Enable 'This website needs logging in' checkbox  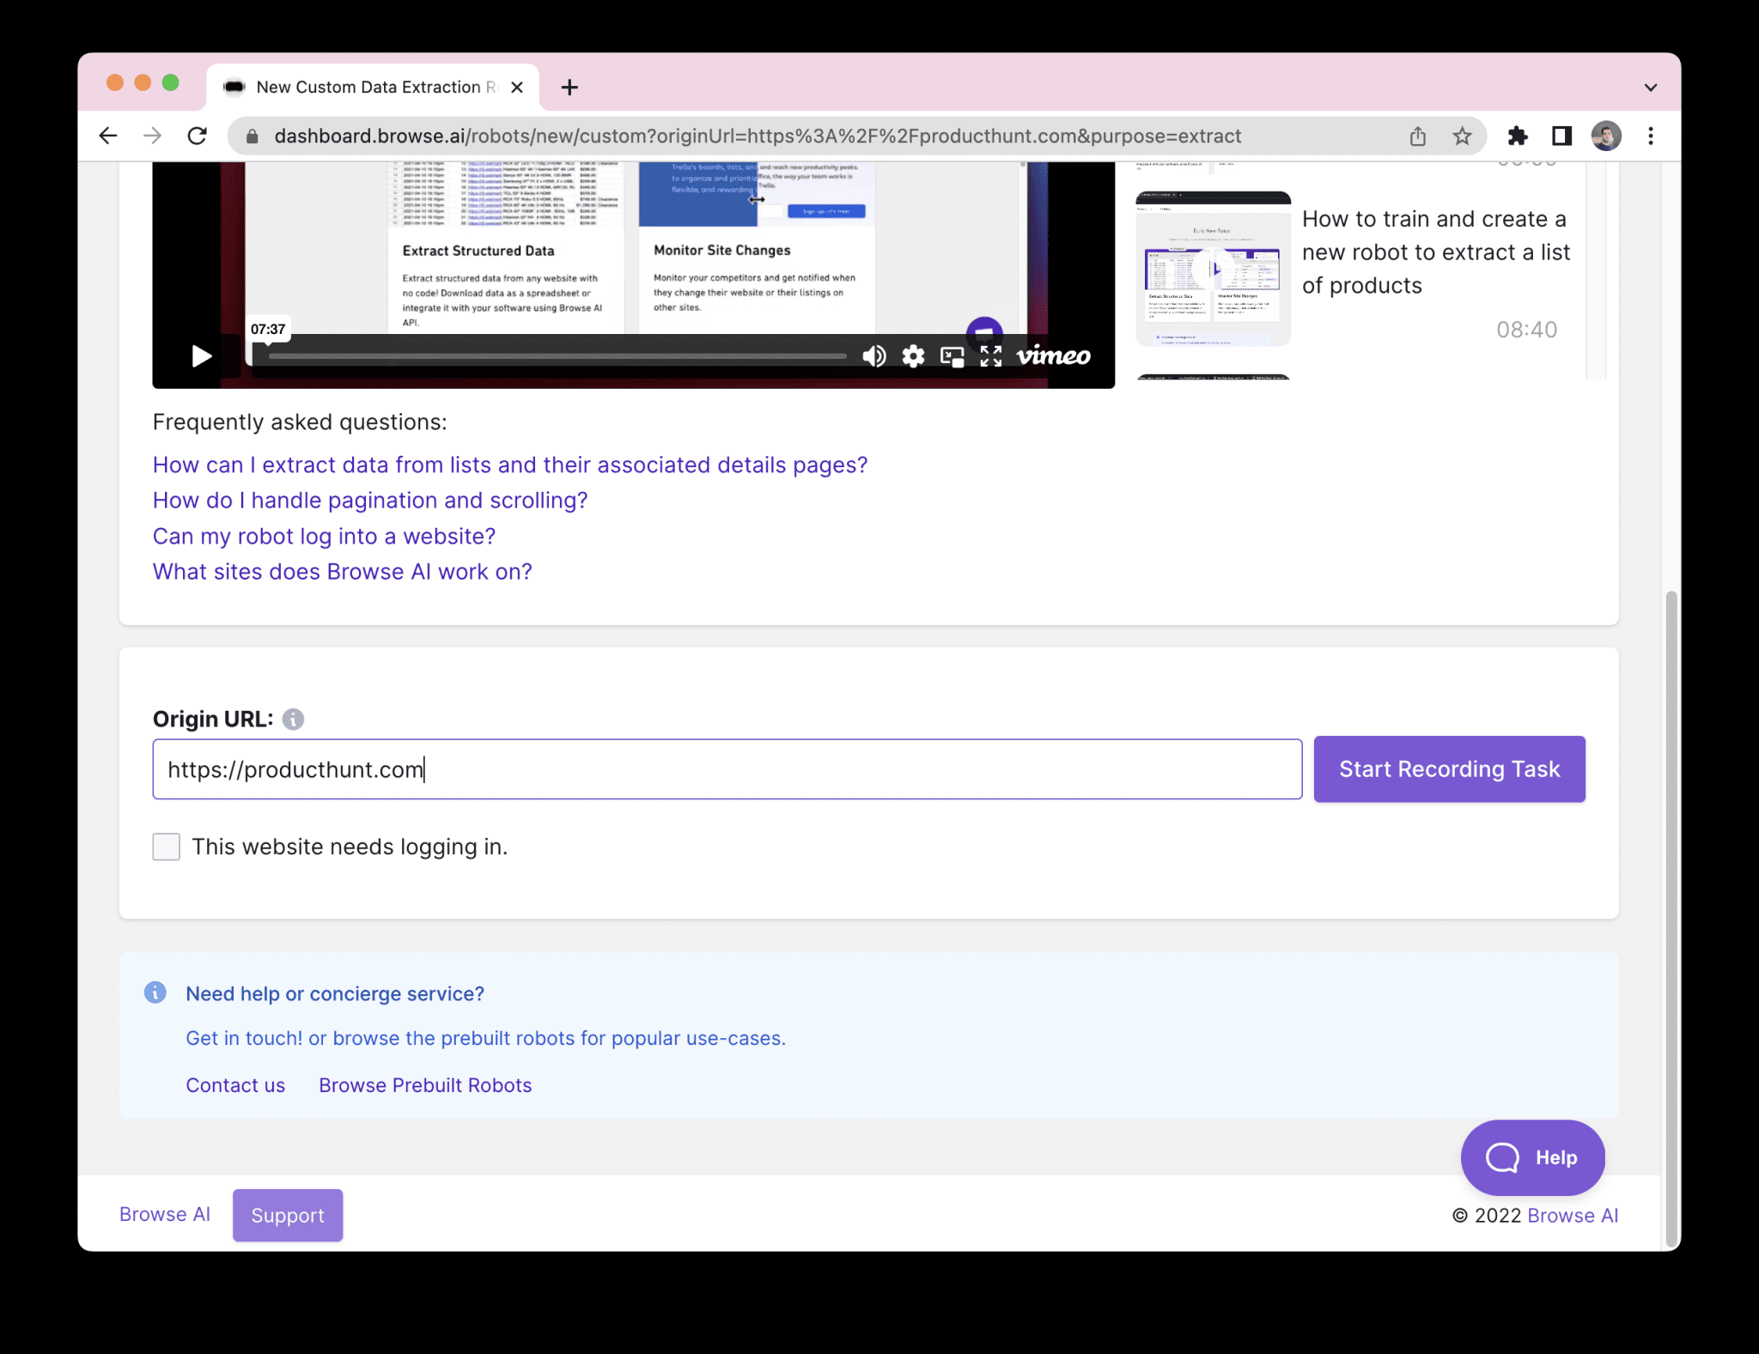[165, 847]
